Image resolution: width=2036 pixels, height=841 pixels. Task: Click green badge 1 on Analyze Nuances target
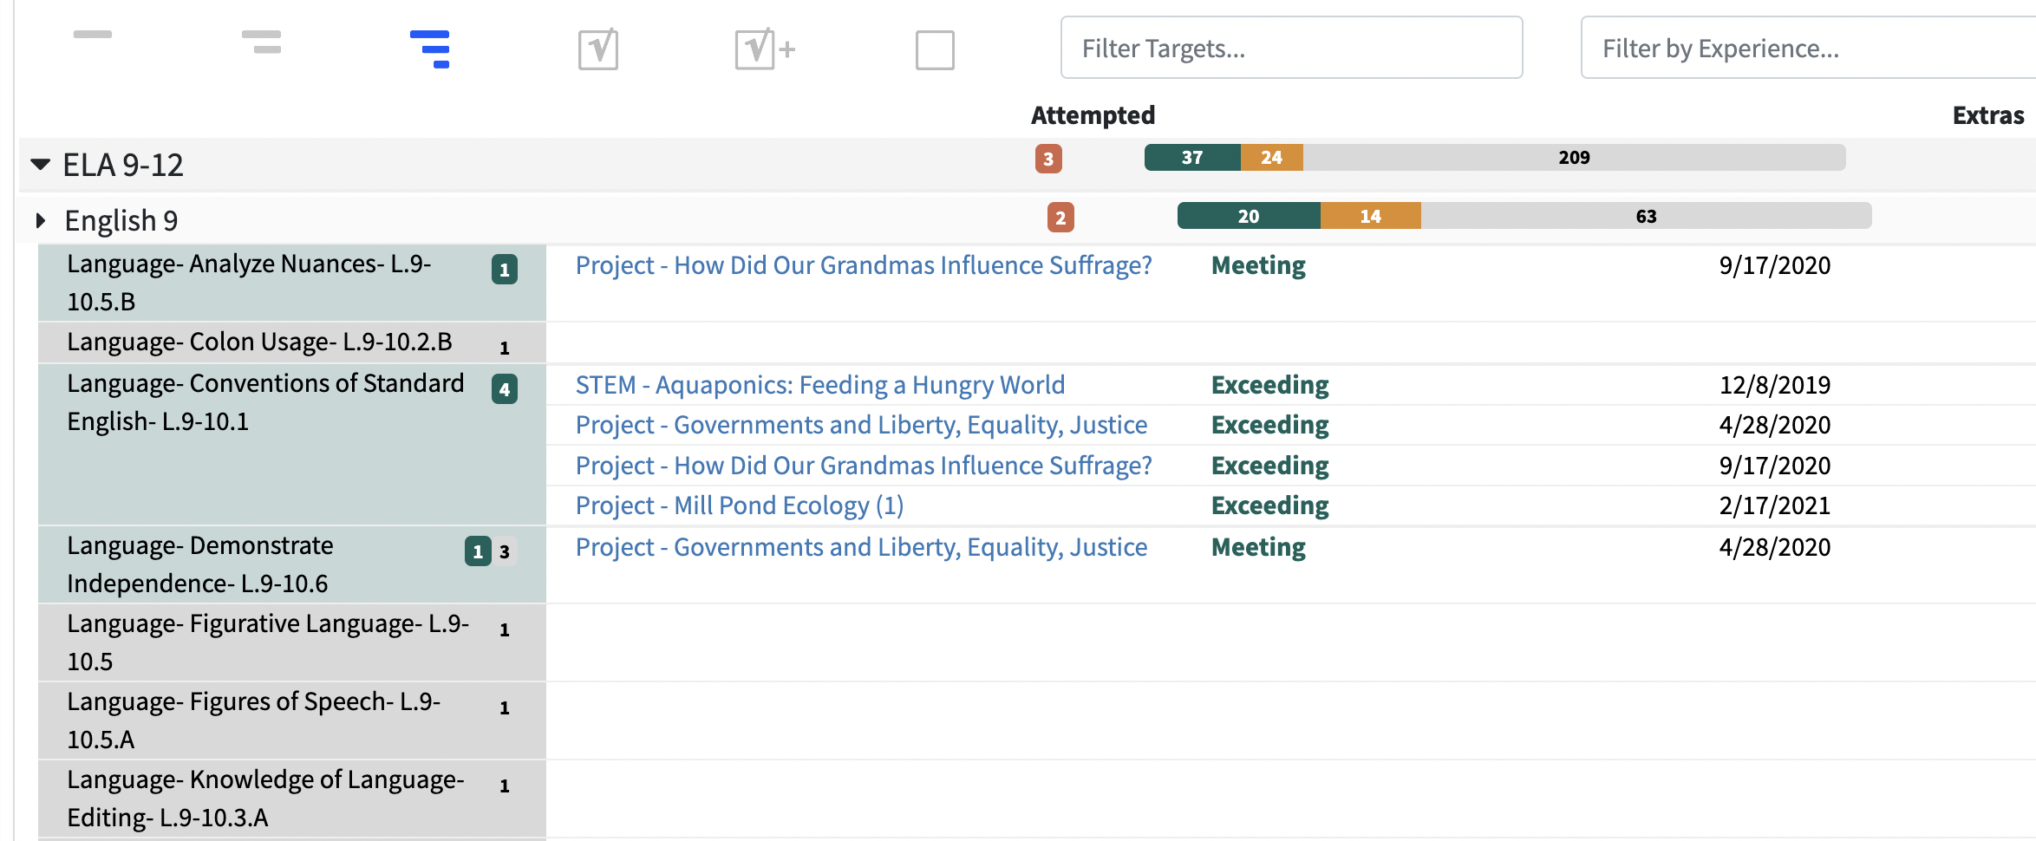pyautogui.click(x=505, y=270)
